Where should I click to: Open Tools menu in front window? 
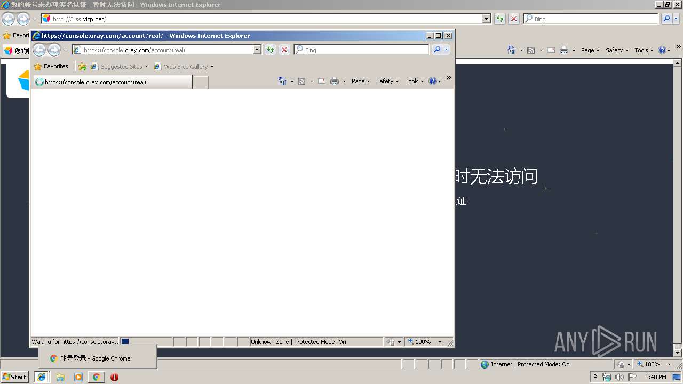(415, 81)
